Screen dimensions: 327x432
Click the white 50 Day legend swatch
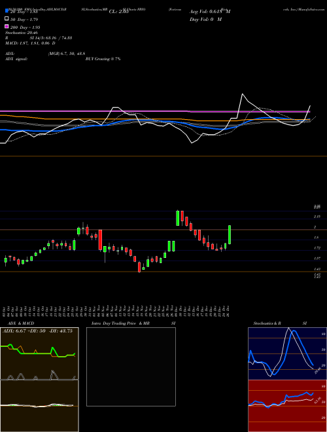tap(7, 18)
